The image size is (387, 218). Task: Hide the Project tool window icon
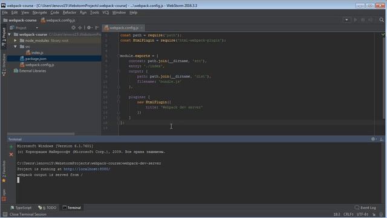point(97,28)
